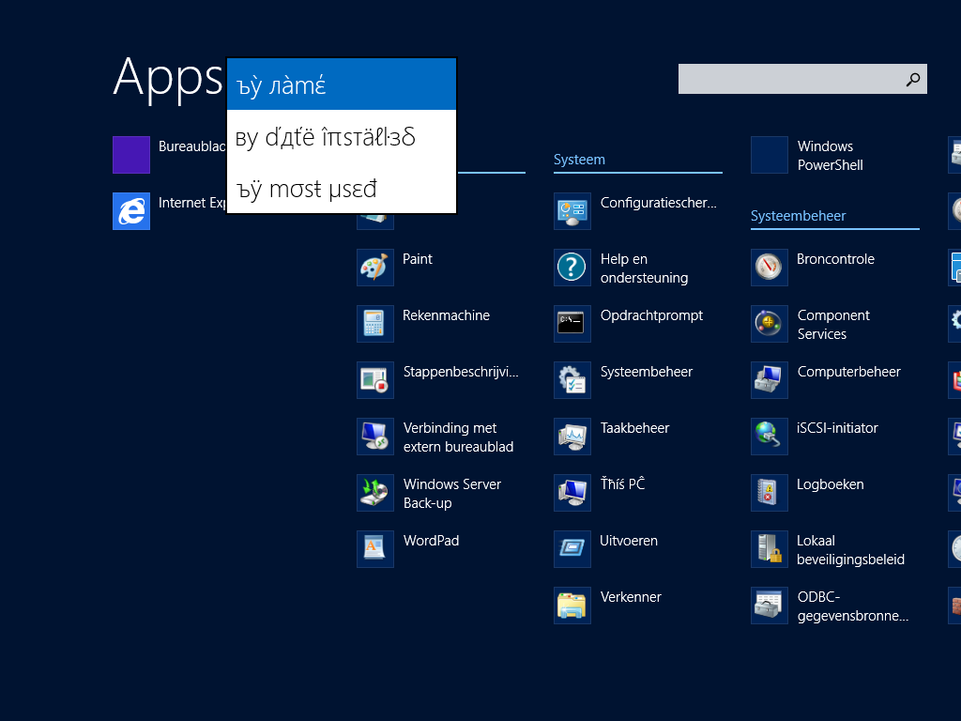The width and height of the screenshot is (961, 721).
Task: Click the Apps search input field
Action: 788,80
